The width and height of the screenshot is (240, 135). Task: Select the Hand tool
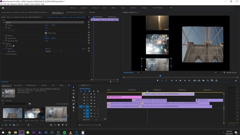pyautogui.click(x=73, y=107)
